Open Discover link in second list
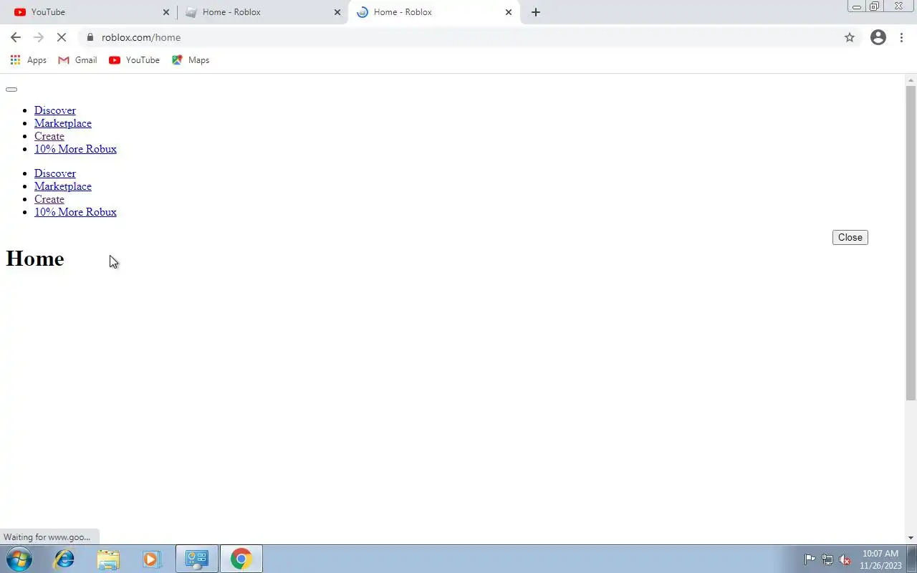Image resolution: width=917 pixels, height=573 pixels. point(55,173)
